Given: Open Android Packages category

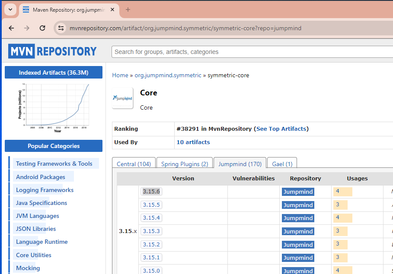Looking at the screenshot, I should point(41,177).
